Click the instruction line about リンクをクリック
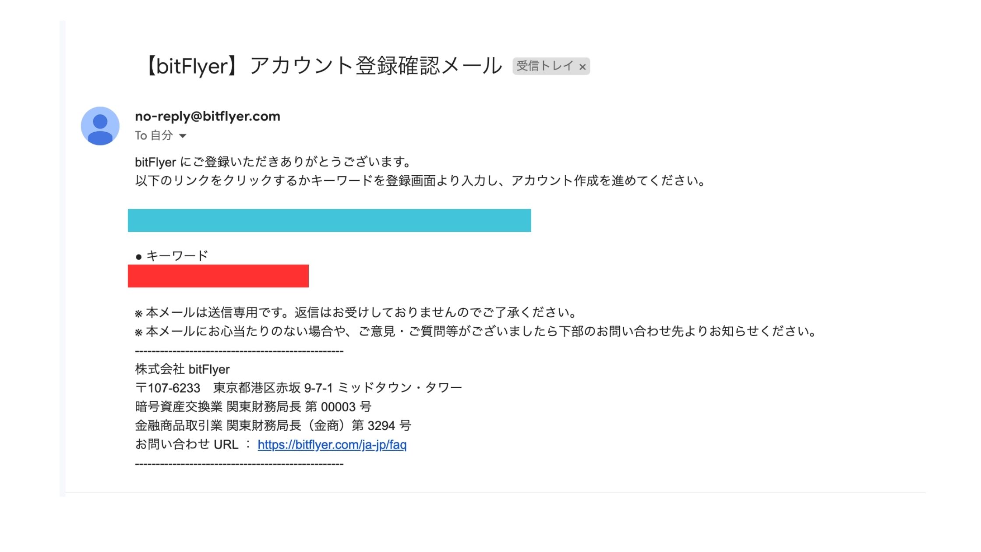Viewport: 981px width, 552px height. coord(420,180)
